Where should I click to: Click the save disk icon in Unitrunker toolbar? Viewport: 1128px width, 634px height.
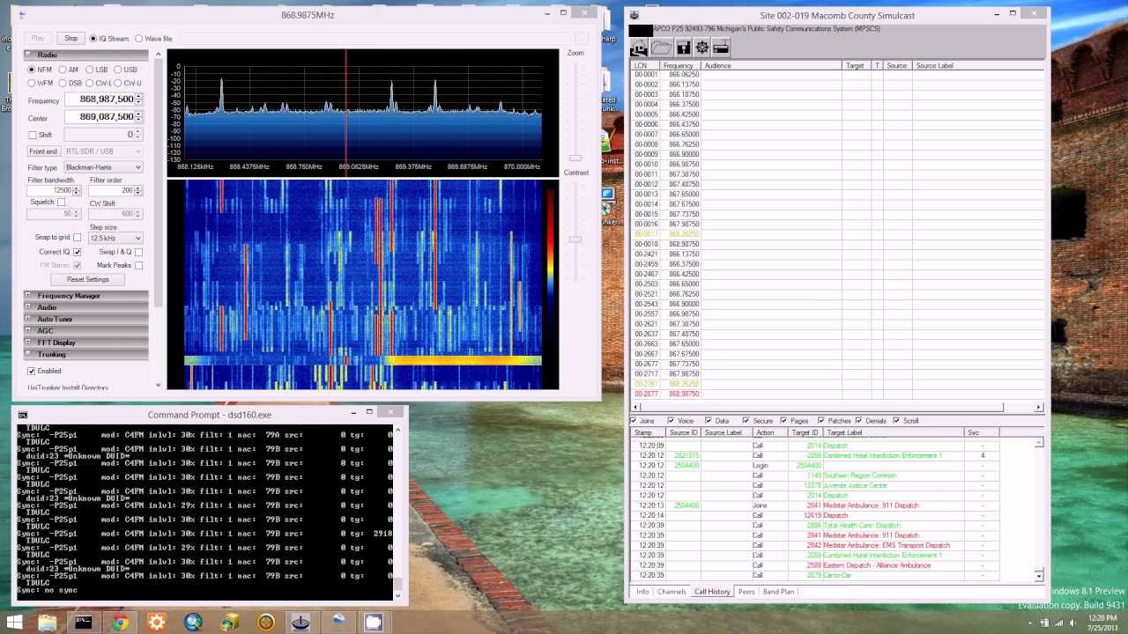683,48
